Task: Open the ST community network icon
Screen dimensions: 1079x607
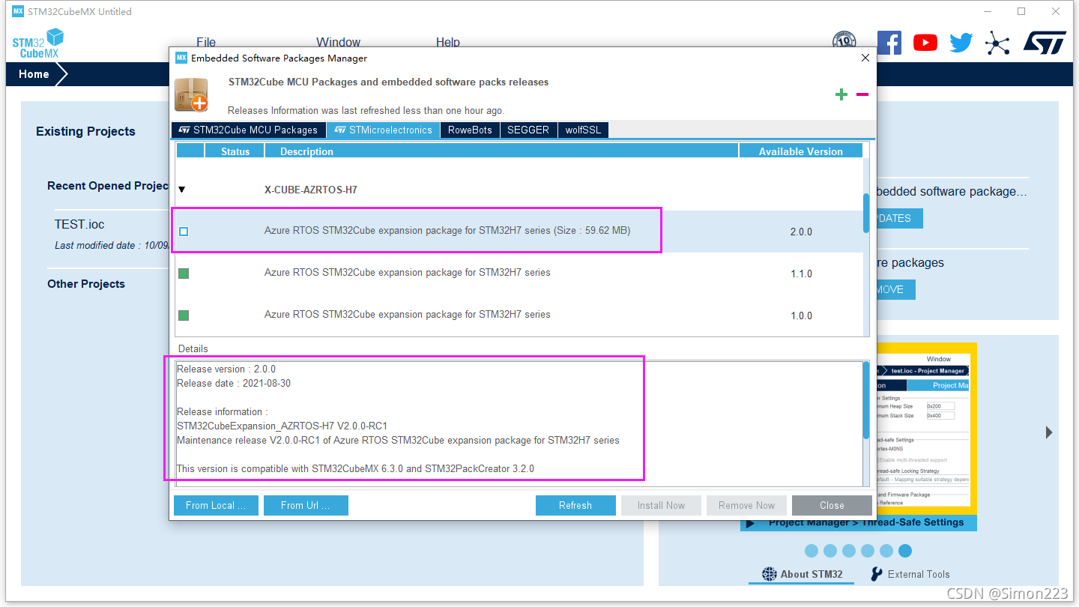Action: tap(997, 43)
